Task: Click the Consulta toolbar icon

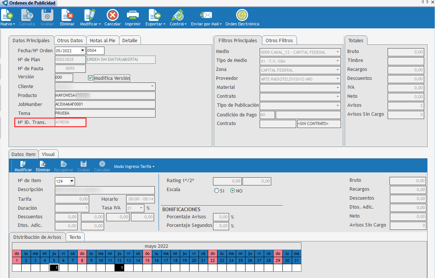Action: pos(27,15)
